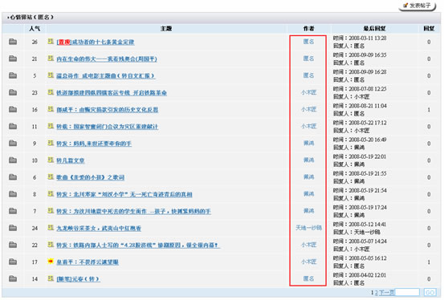Click the folder icon in the popularity 10 row
This screenshot has width=444, height=300.
[13, 160]
